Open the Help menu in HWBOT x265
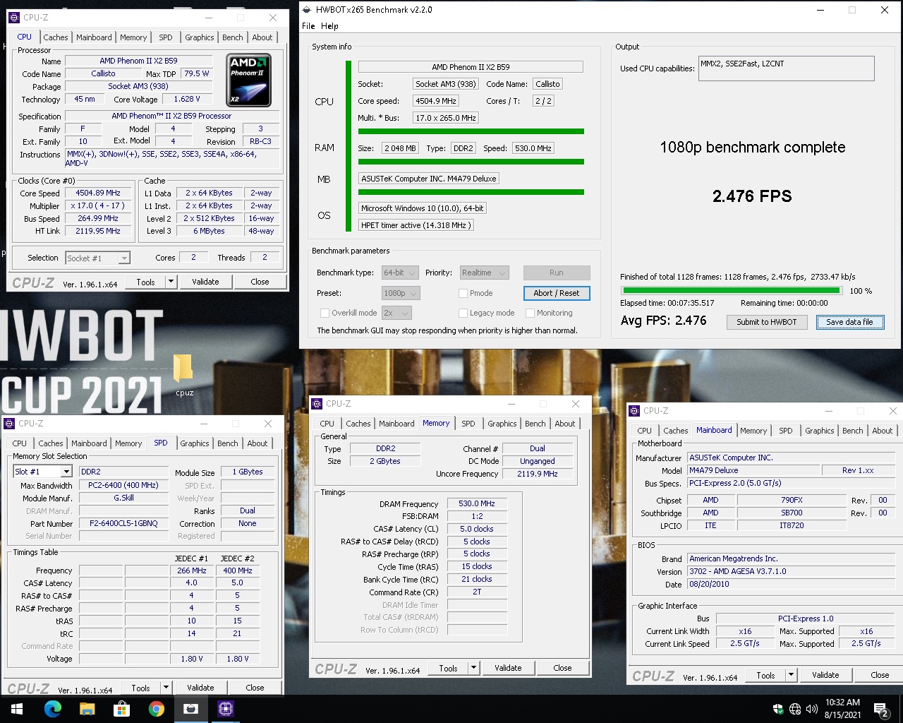 click(329, 26)
